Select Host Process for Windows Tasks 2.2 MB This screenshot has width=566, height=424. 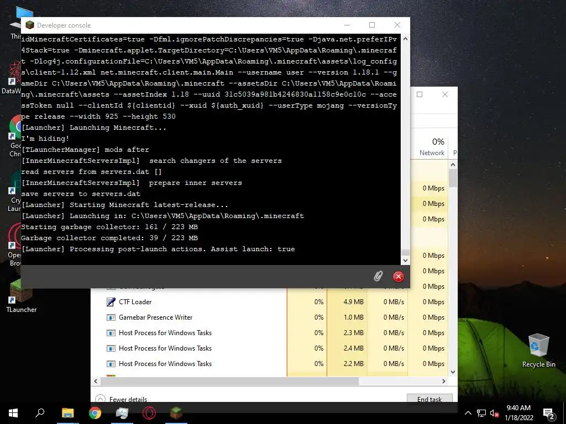[x=270, y=364]
